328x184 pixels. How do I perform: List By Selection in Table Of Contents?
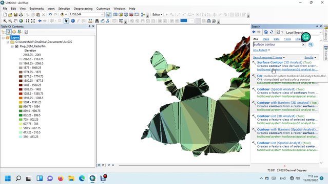20,32
